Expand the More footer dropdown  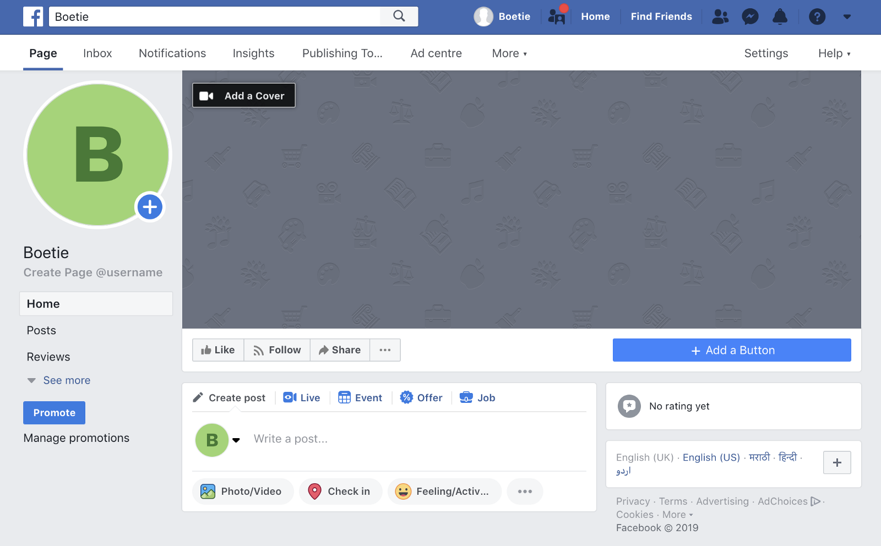677,515
